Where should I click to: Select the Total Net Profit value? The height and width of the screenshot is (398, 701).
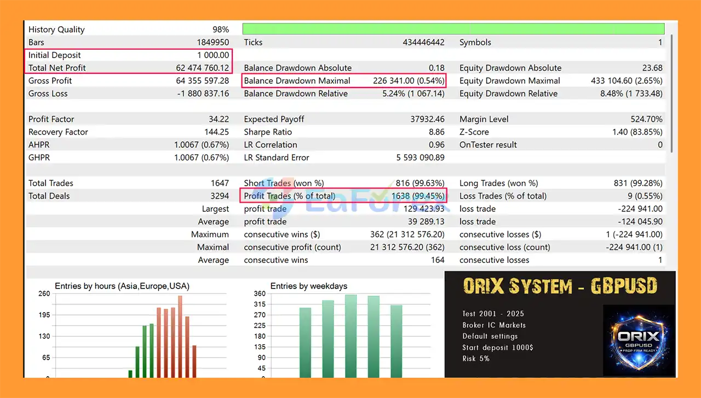click(x=203, y=68)
